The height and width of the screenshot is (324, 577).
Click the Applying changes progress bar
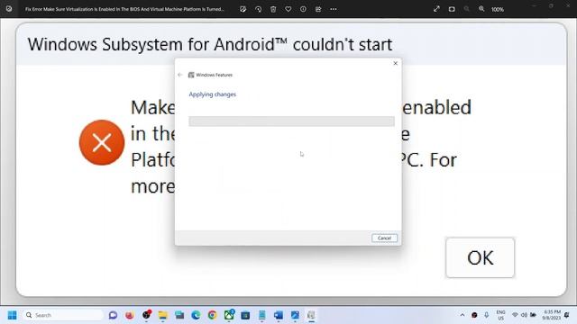point(291,121)
